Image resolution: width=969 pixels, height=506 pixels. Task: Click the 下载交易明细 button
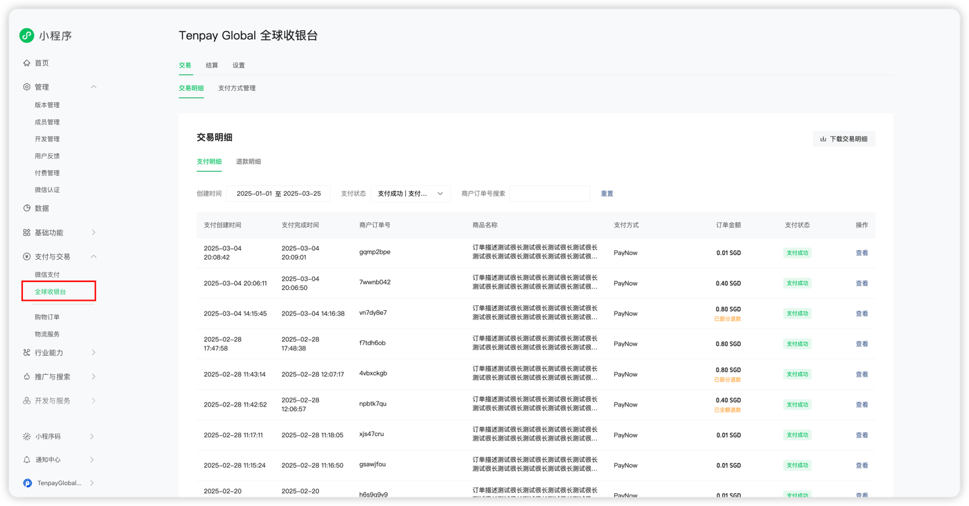[844, 139]
